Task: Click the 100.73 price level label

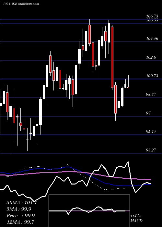Action: tap(152, 76)
